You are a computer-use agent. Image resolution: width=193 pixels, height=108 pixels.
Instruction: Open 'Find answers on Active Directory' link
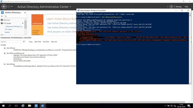tap(62, 32)
